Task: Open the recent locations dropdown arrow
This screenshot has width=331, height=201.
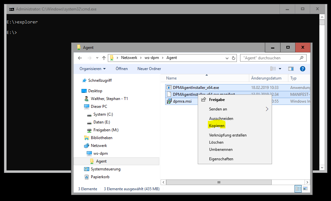Action: pos(97,58)
